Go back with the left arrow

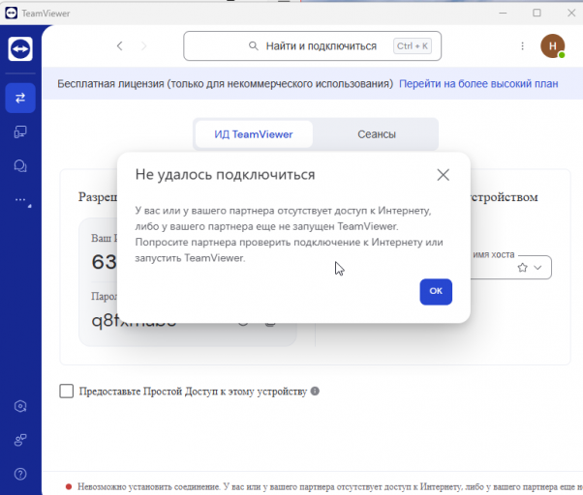119,46
